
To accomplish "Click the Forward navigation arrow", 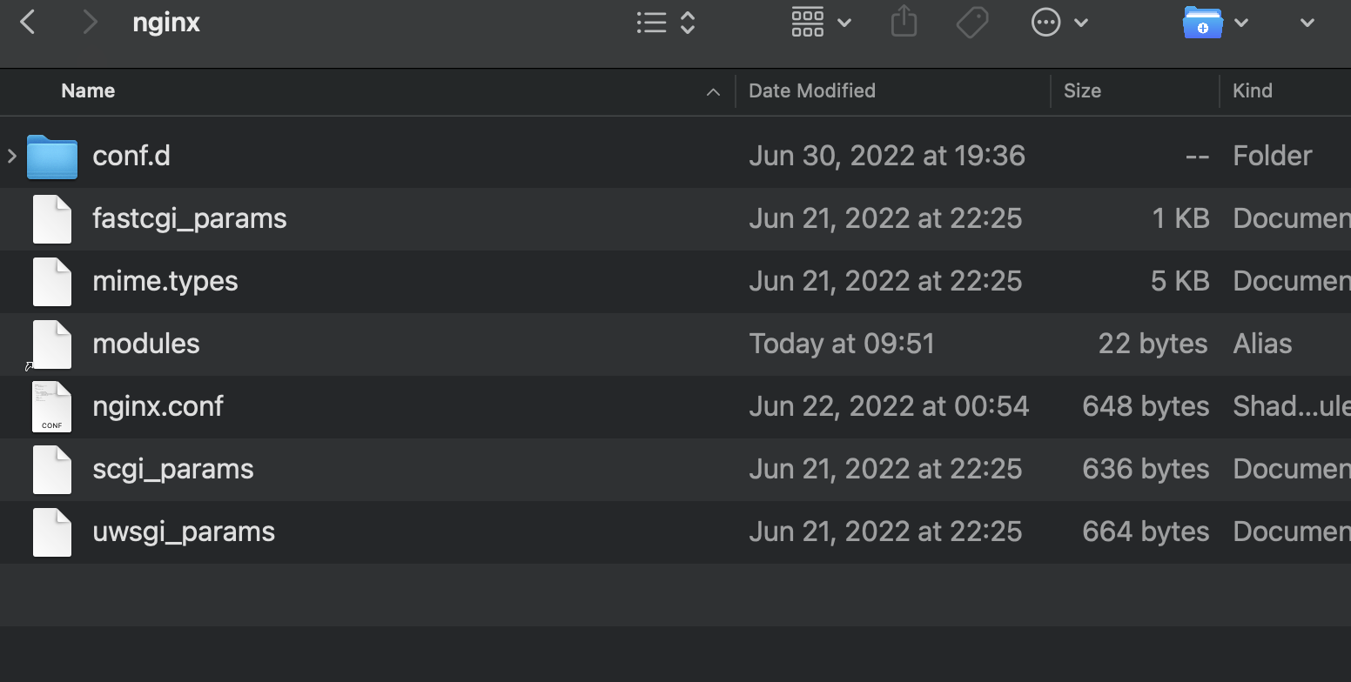I will point(89,23).
